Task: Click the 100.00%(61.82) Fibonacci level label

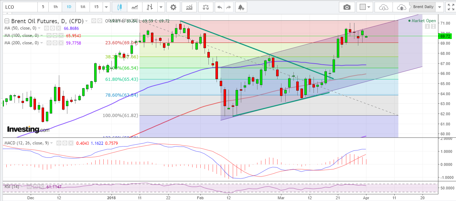Action: (120, 115)
